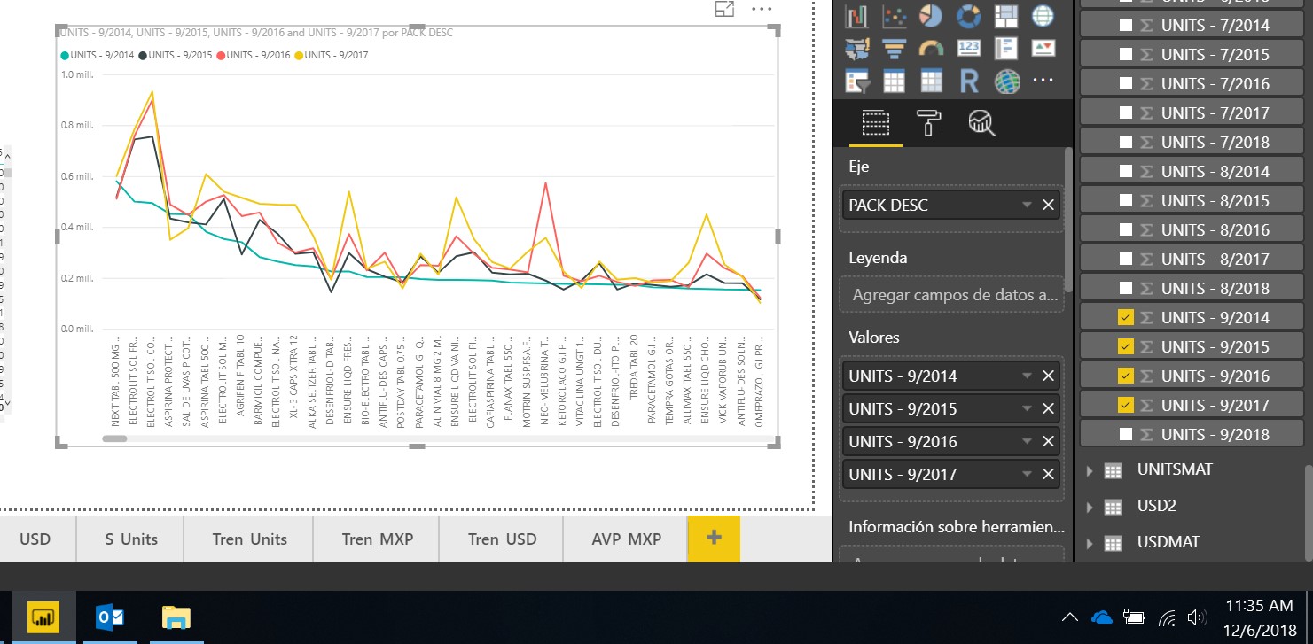Select the multi-row card visualization
1313x644 pixels.
1005,49
